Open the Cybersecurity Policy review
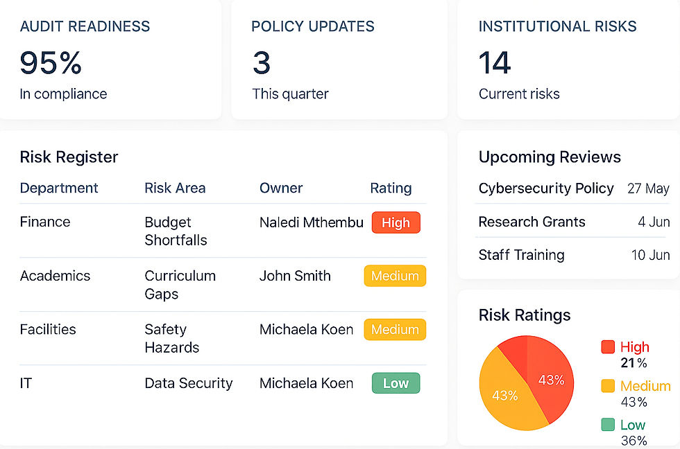 tap(546, 188)
